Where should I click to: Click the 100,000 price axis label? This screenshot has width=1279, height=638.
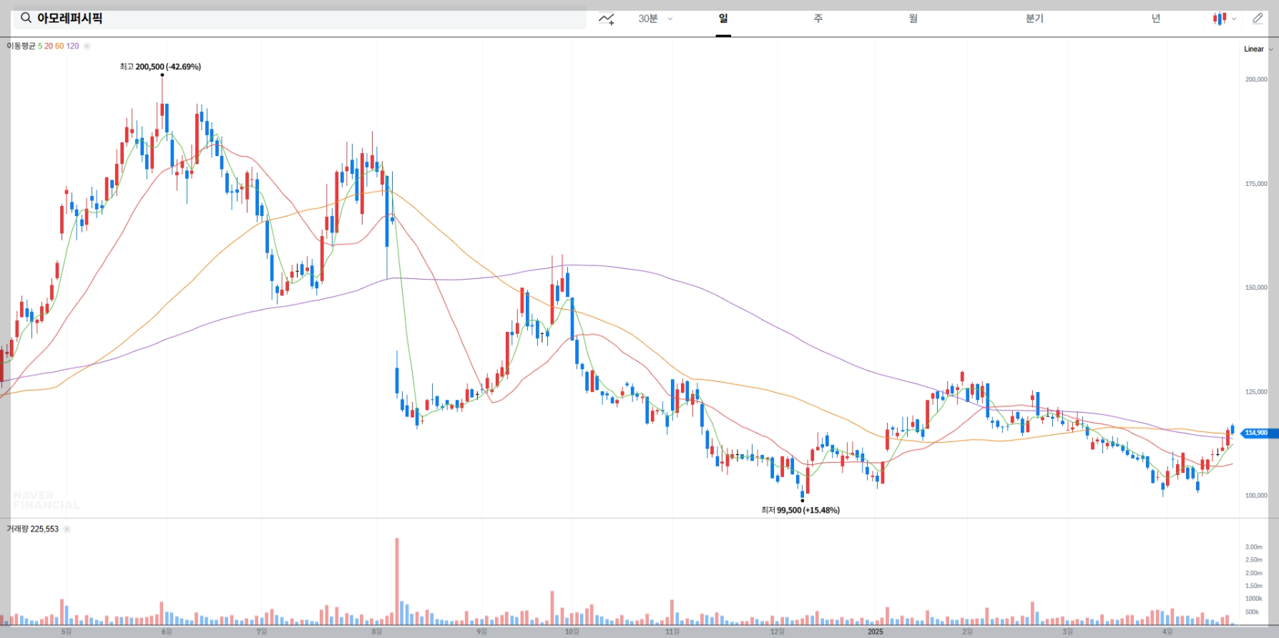click(x=1256, y=496)
